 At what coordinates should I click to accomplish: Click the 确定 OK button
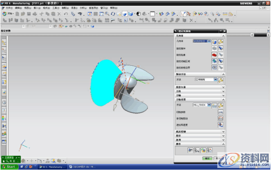coord(208,159)
